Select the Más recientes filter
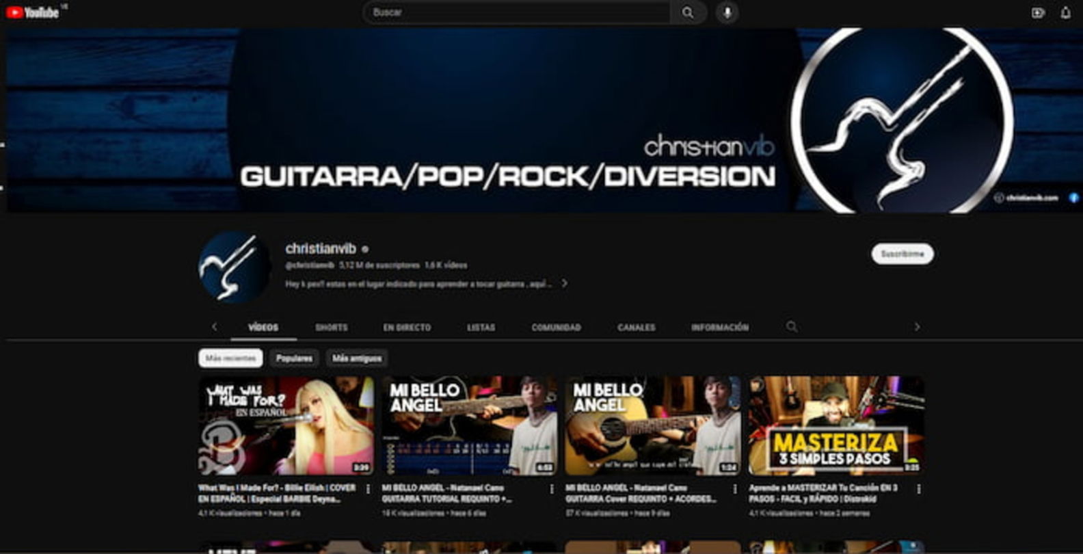 tap(230, 358)
